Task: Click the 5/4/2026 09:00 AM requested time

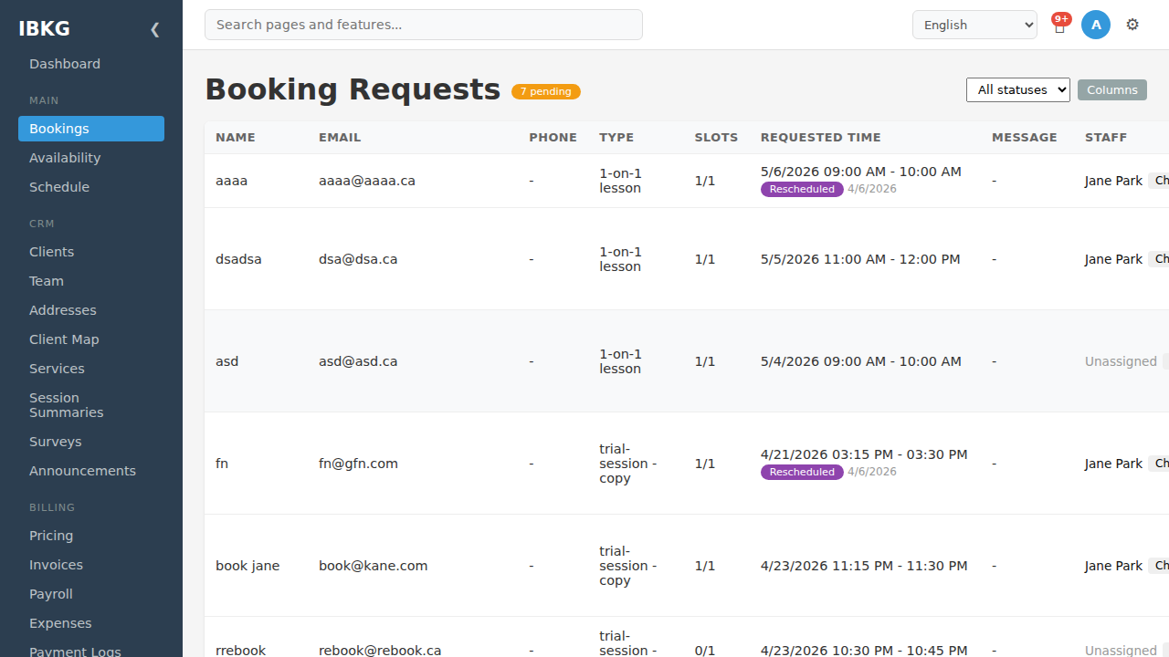Action: coord(861,361)
